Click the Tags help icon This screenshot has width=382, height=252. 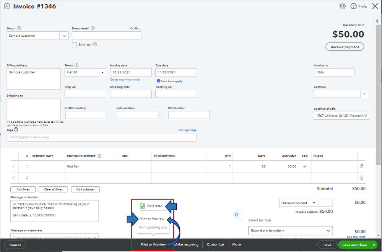click(16, 130)
